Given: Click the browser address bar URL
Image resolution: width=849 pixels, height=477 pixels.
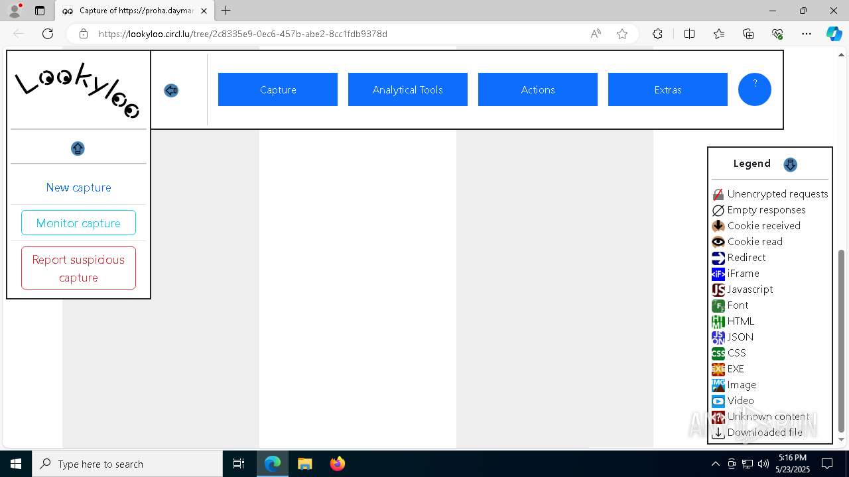Looking at the screenshot, I should (x=243, y=34).
